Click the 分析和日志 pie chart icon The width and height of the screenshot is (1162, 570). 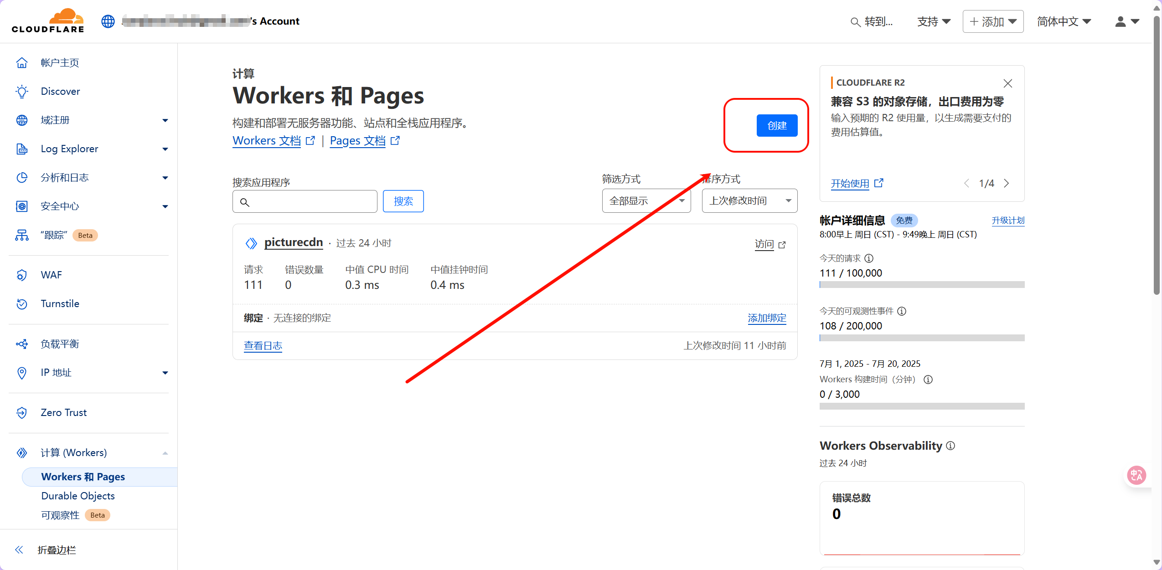tap(22, 178)
